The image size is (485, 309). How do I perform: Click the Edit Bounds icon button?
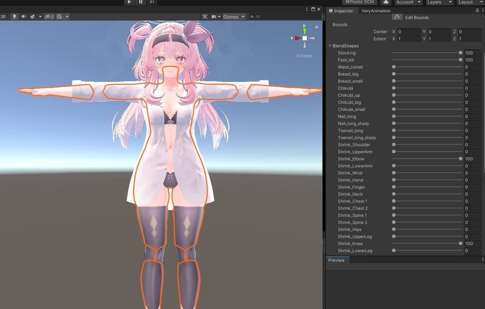[397, 18]
